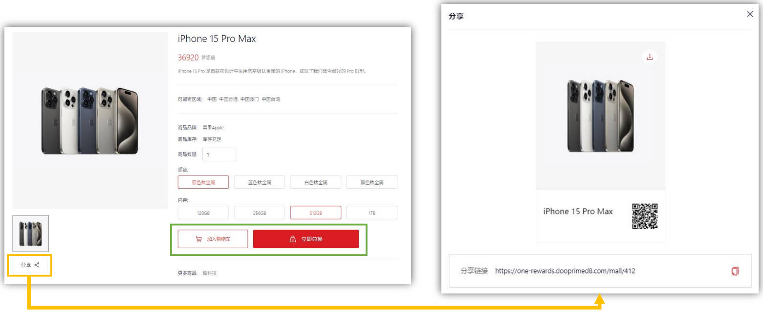Screen dimensions: 763x312
Task: Click the iPhone 15 Pro Max product title
Action: click(x=217, y=39)
